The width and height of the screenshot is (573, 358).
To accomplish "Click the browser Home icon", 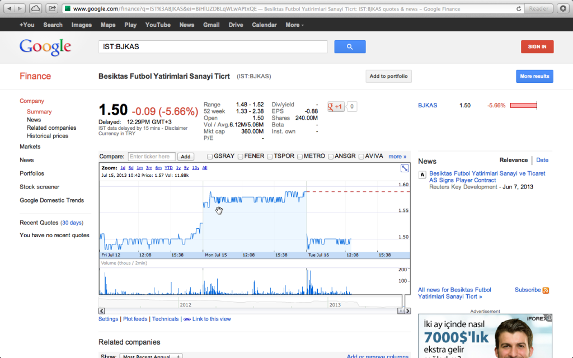I will [35, 8].
